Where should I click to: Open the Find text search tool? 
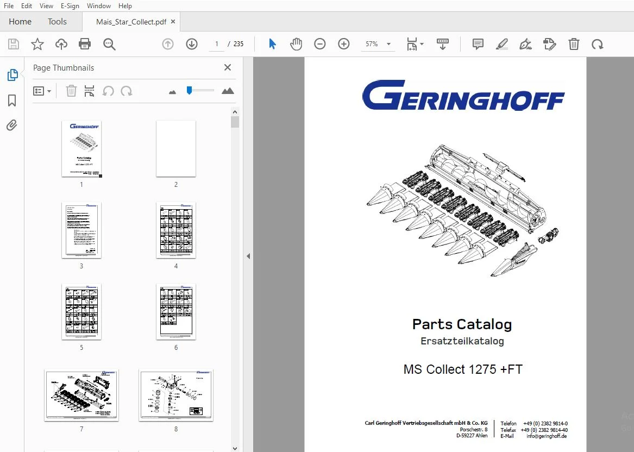(109, 44)
